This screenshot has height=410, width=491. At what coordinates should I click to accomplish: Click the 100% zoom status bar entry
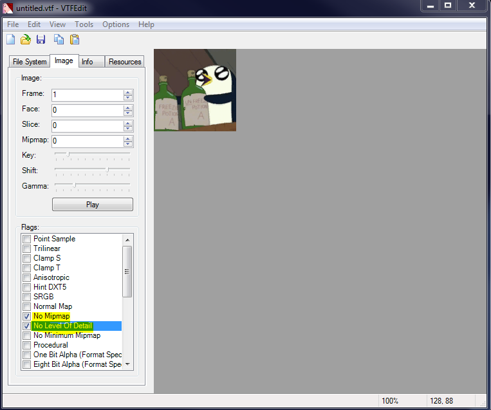[x=390, y=401]
